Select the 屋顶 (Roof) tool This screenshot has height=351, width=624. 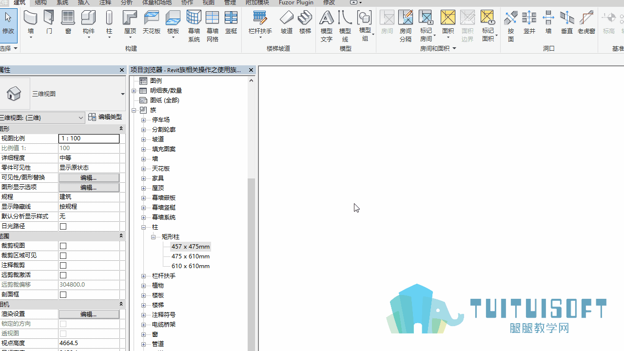[130, 24]
